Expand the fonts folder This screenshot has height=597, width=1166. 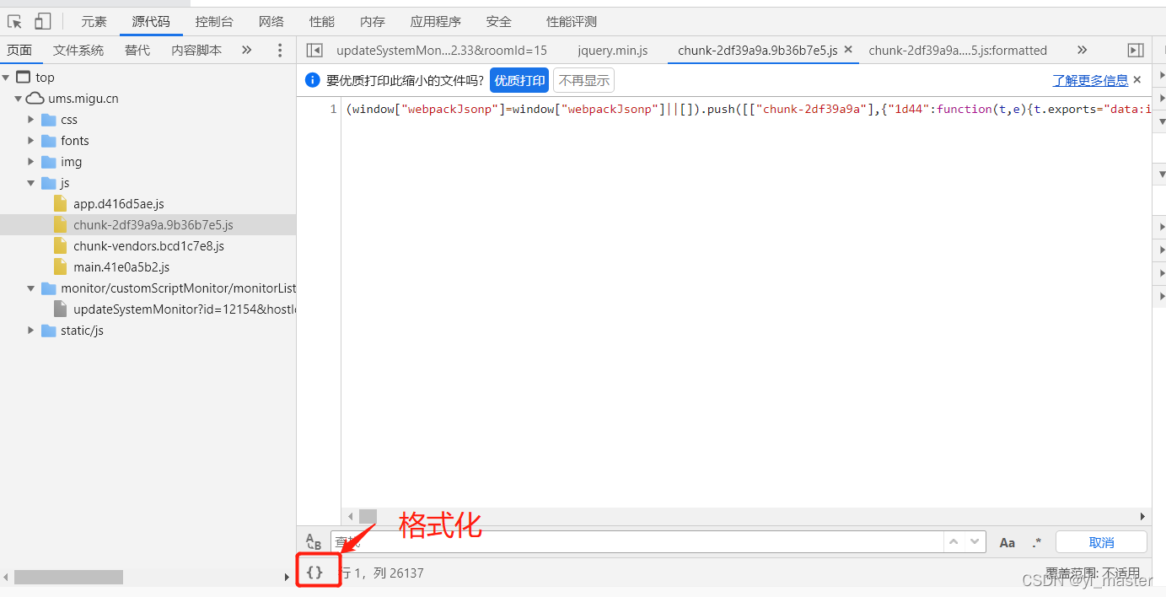(x=31, y=141)
